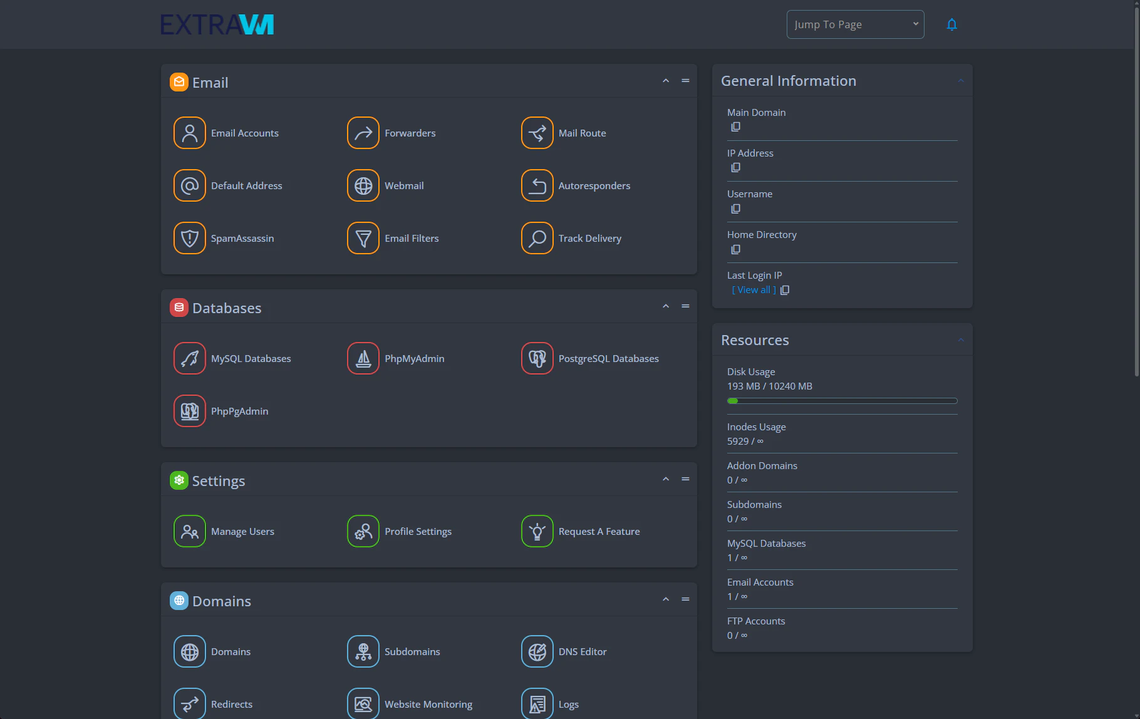Click the DNS Editor icon
Viewport: 1140px width, 719px height.
[537, 651]
